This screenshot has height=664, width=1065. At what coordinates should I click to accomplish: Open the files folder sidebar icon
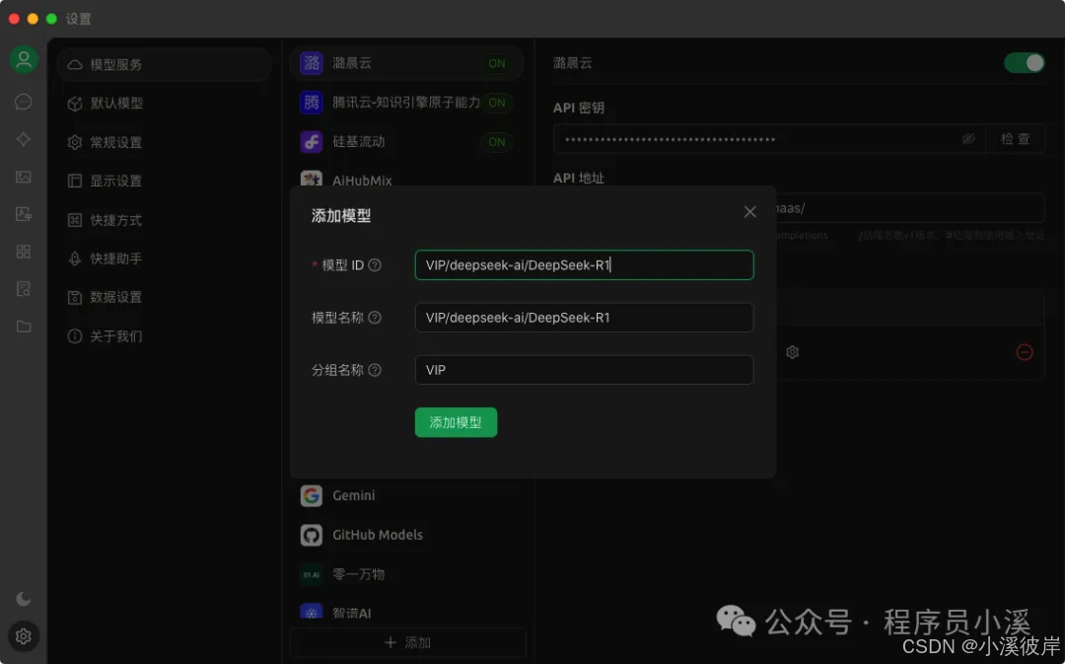(x=23, y=327)
